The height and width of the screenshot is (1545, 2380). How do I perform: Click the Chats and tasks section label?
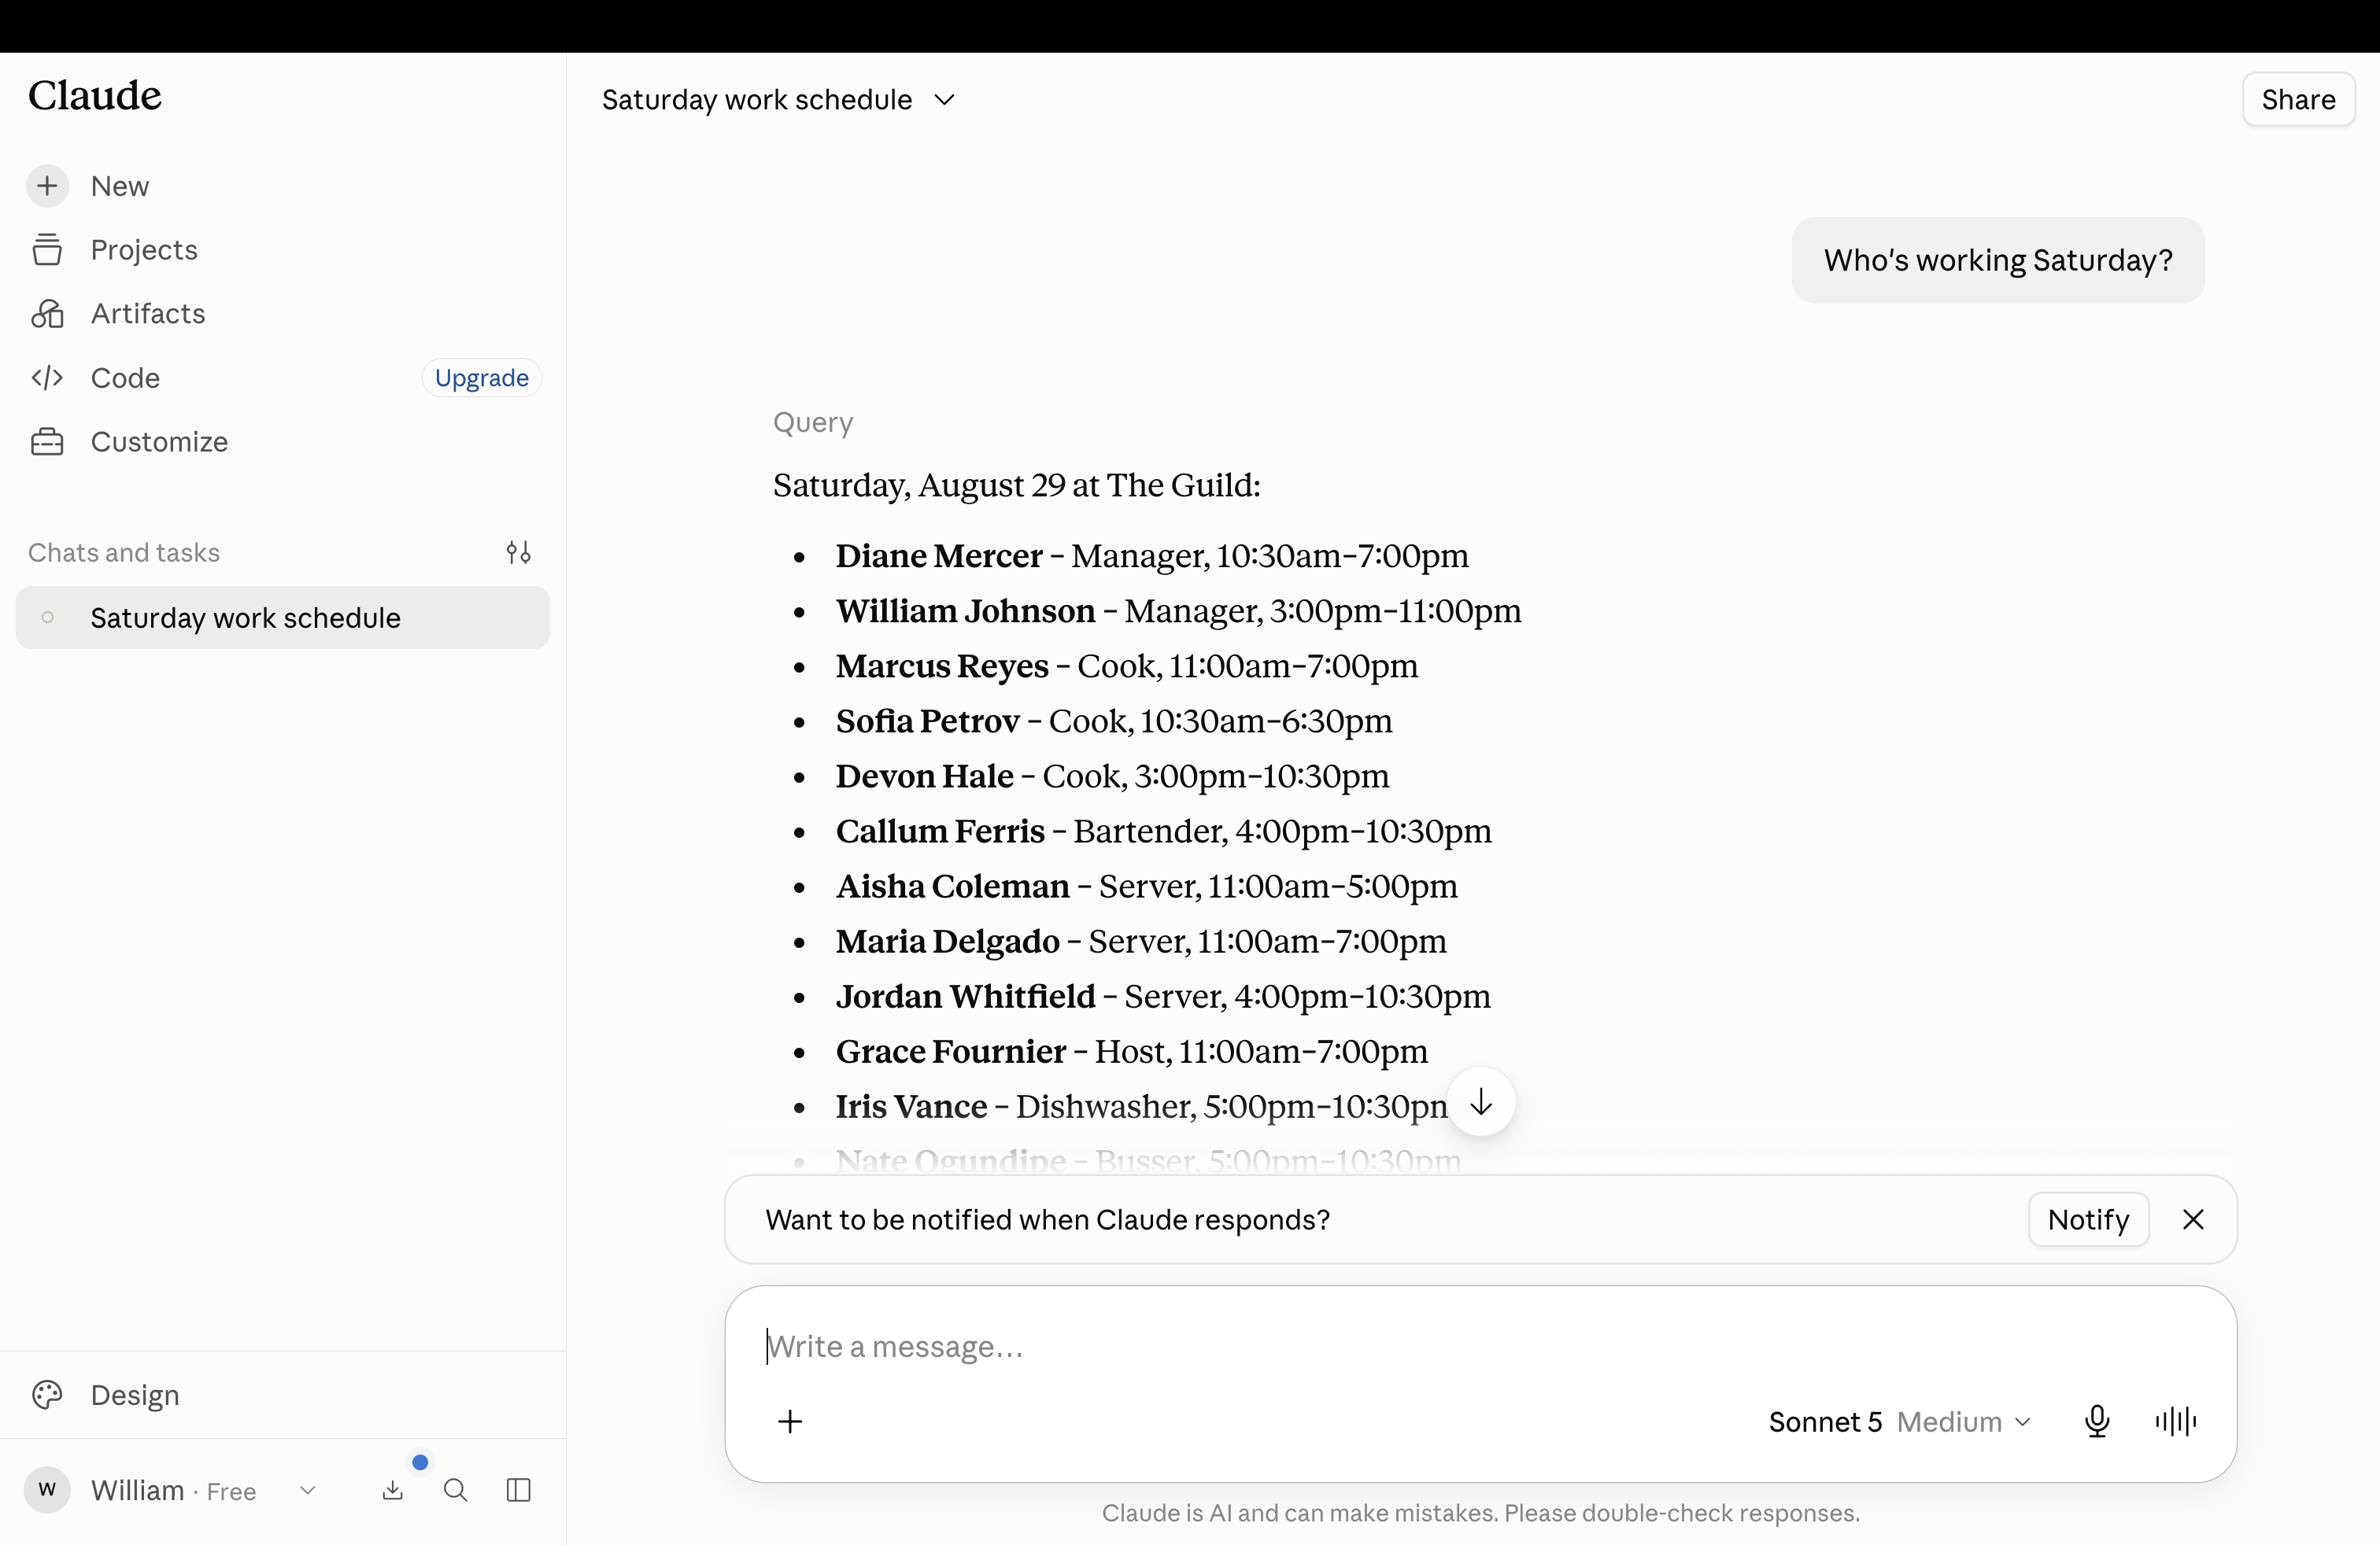[x=124, y=553]
